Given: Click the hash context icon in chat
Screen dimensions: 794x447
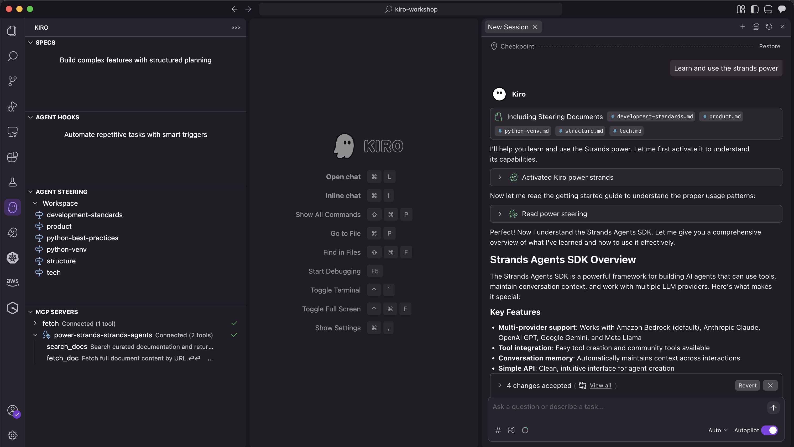Looking at the screenshot, I should [x=498, y=430].
